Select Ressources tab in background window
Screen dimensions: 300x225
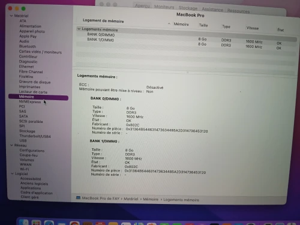coord(238,11)
